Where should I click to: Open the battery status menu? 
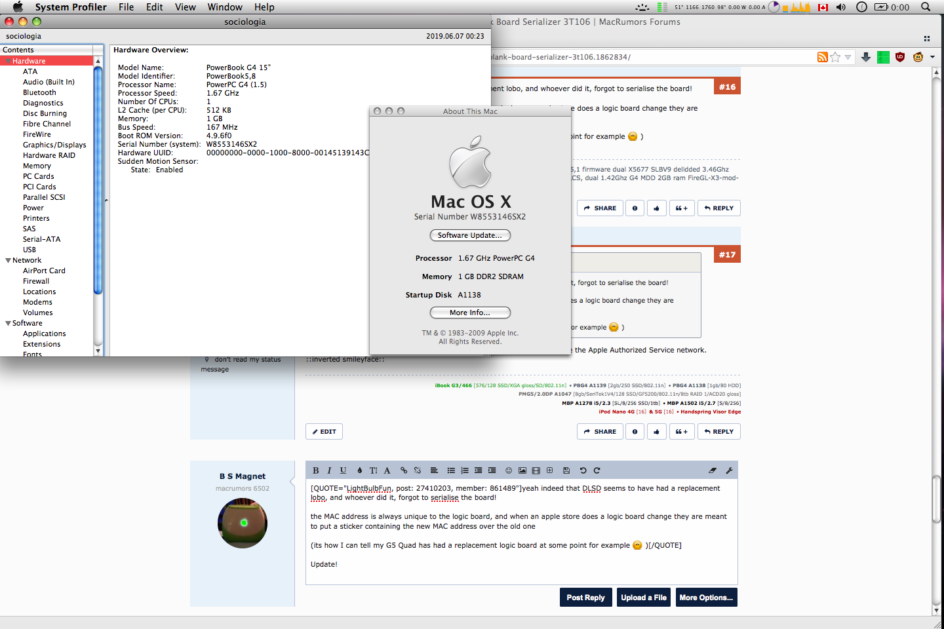click(892, 7)
